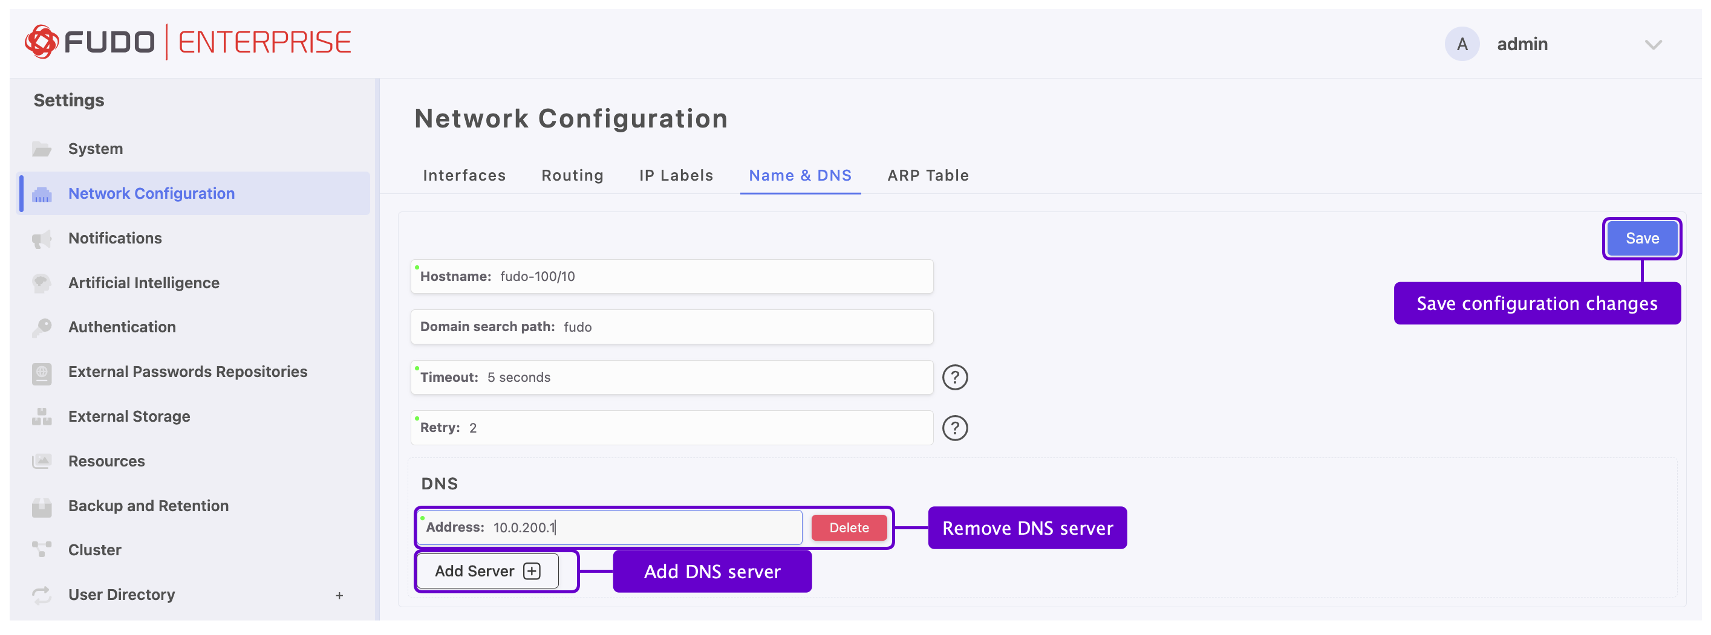The width and height of the screenshot is (1711, 635).
Task: Open the admin user dropdown chevron
Action: coord(1652,45)
